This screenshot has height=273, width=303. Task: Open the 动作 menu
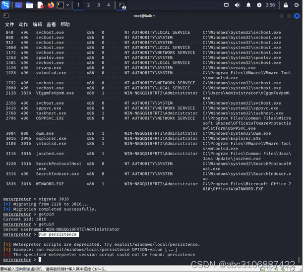tap(23, 24)
